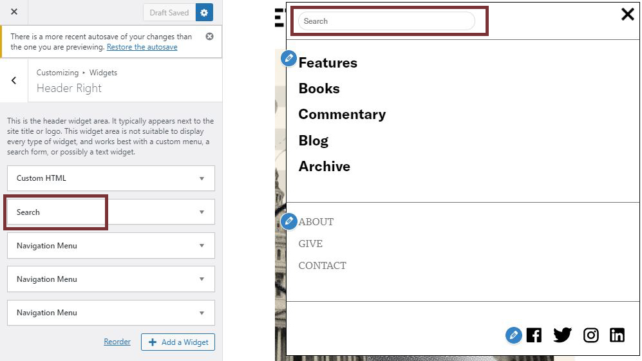This screenshot has width=642, height=361.
Task: Open the Instagram social icon
Action: tap(590, 335)
